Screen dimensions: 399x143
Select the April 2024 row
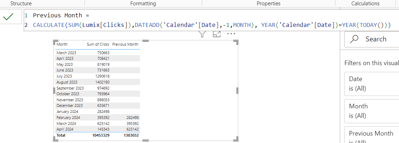tap(98, 129)
